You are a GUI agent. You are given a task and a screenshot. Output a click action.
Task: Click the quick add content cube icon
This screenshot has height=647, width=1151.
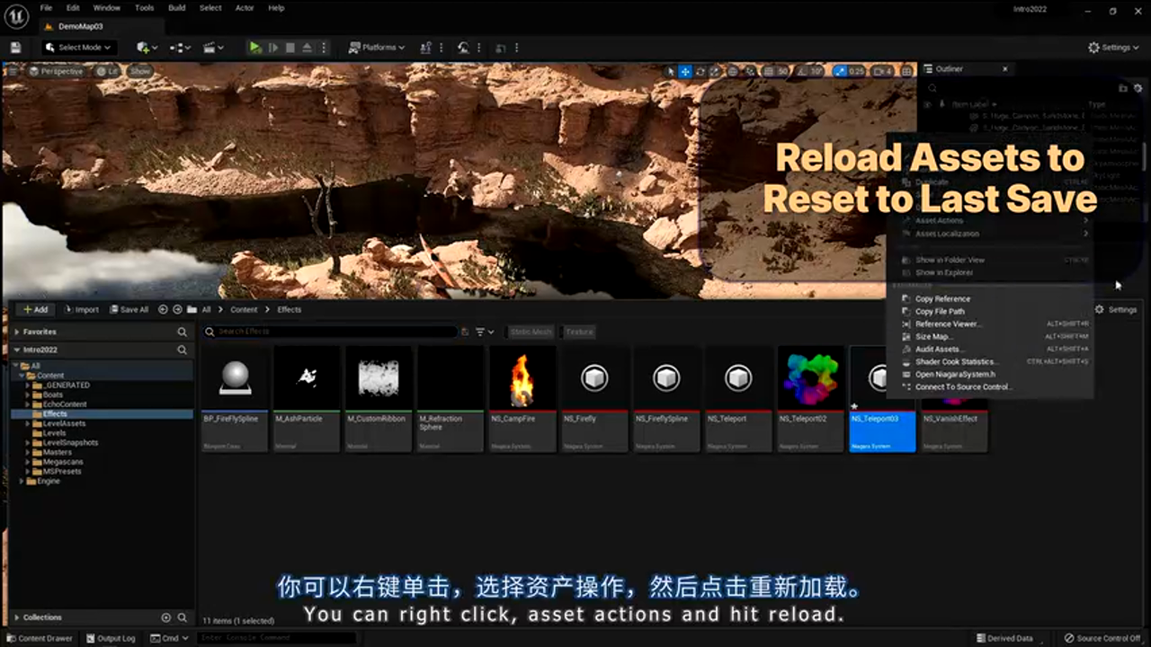146,48
